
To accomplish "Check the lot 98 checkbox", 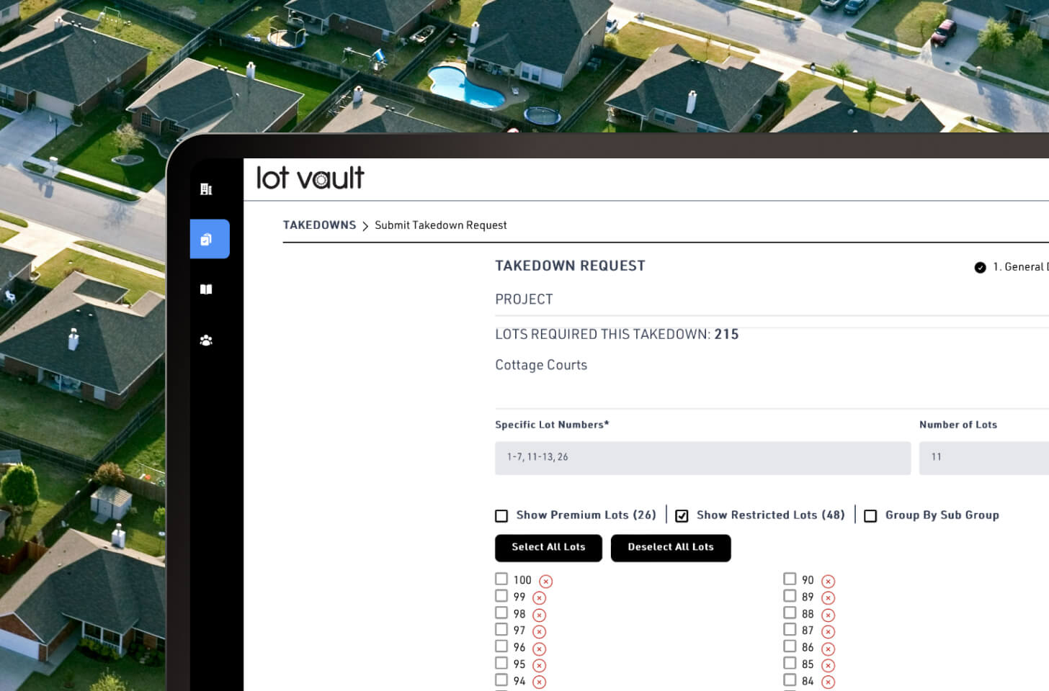I will click(x=501, y=613).
